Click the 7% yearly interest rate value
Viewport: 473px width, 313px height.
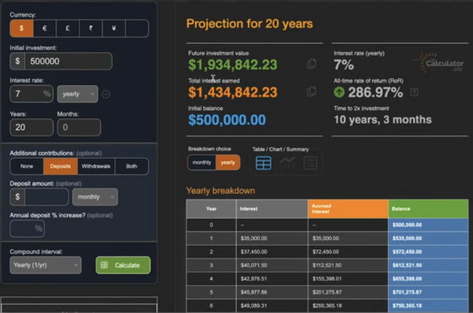tap(343, 65)
